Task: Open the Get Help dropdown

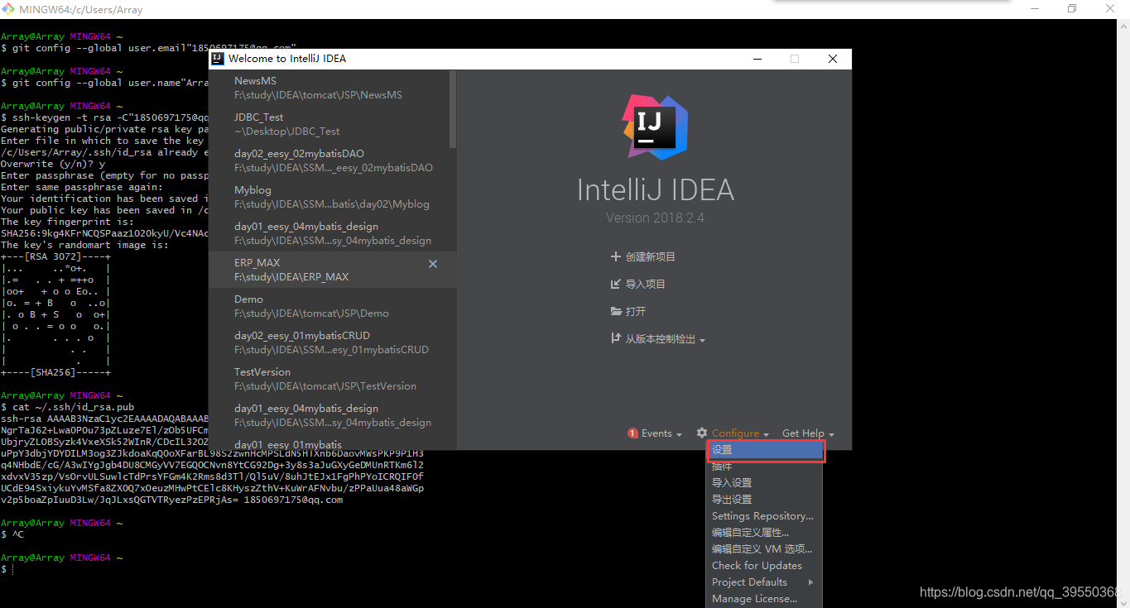Action: tap(808, 433)
